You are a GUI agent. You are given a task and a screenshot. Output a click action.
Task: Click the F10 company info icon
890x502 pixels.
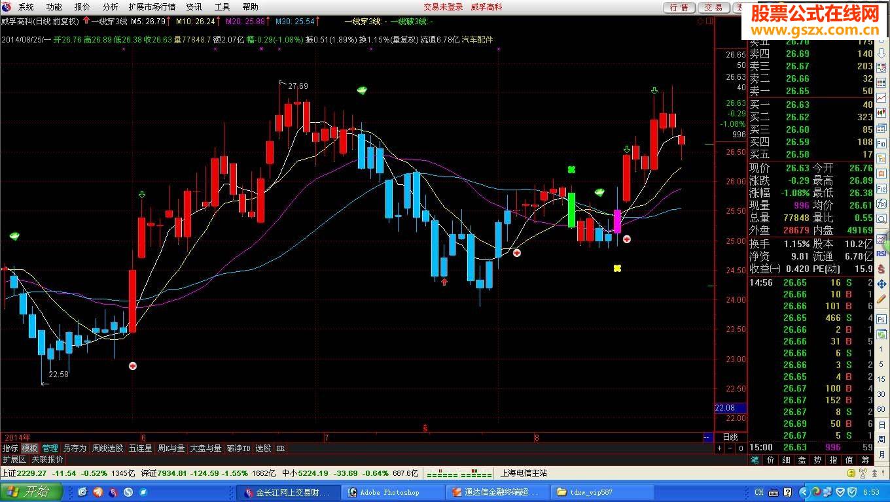(x=881, y=142)
